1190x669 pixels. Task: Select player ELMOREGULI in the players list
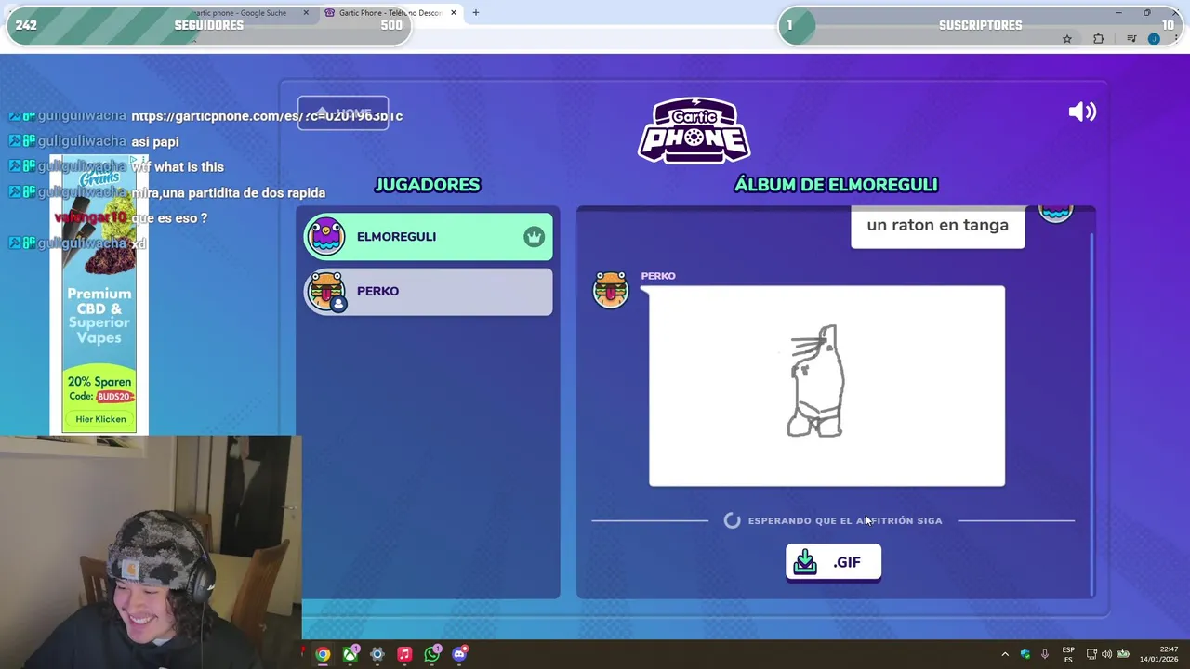tap(429, 237)
